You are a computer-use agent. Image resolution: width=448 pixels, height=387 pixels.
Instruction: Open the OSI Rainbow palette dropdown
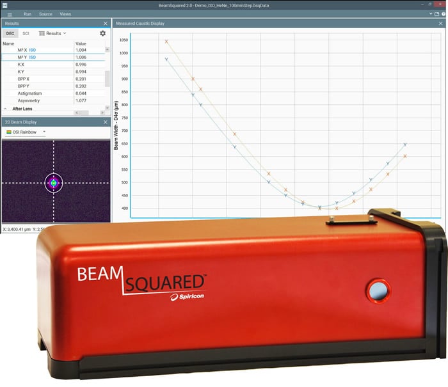(44, 132)
